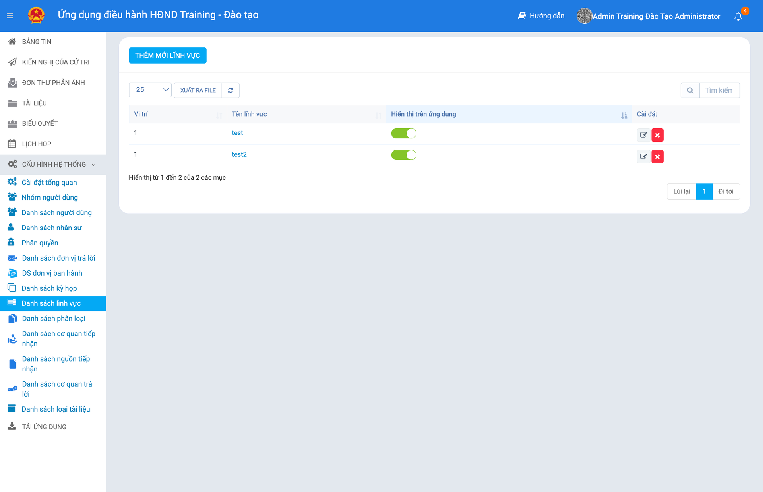
Task: Toggle off display for test row
Action: (x=403, y=133)
